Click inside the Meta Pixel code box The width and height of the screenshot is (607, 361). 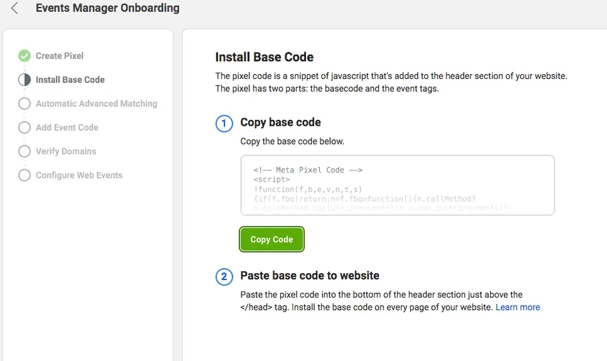(x=398, y=185)
